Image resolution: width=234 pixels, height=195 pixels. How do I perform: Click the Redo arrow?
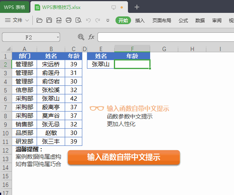pyautogui.click(x=97, y=20)
